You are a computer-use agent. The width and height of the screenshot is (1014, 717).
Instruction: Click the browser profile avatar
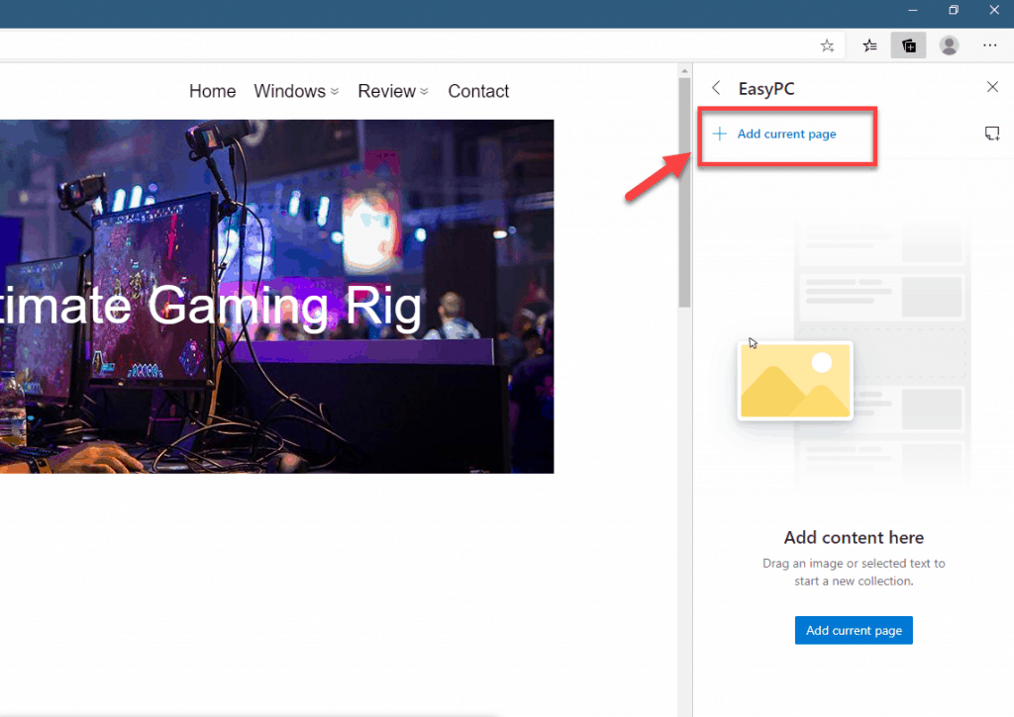click(x=949, y=45)
